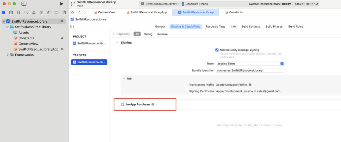
Task: Click the related items grid icon
Action: 72,12
